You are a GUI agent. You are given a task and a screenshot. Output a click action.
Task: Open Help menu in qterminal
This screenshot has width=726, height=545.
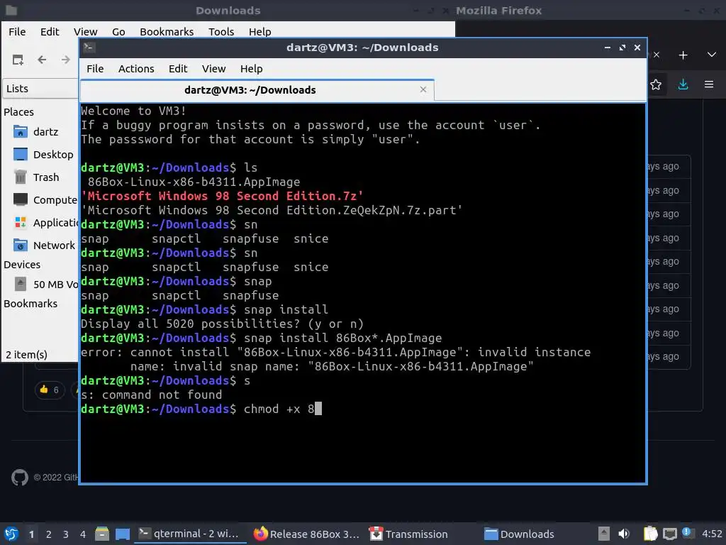pyautogui.click(x=252, y=69)
